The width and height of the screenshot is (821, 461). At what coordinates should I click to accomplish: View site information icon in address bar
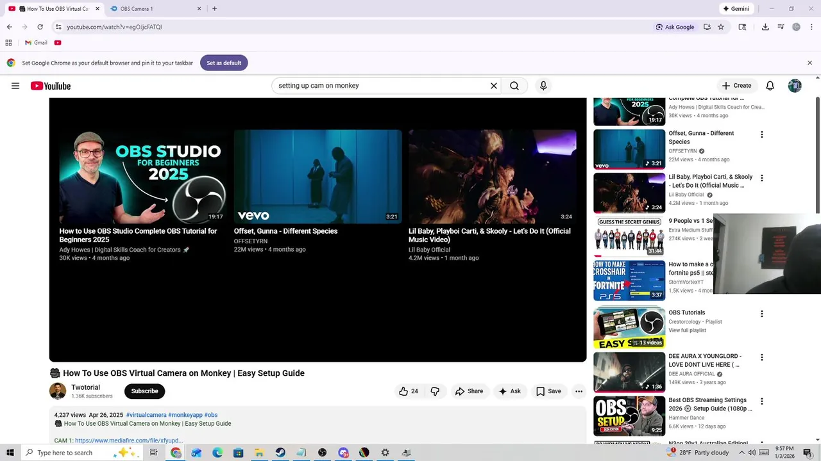pos(58,27)
